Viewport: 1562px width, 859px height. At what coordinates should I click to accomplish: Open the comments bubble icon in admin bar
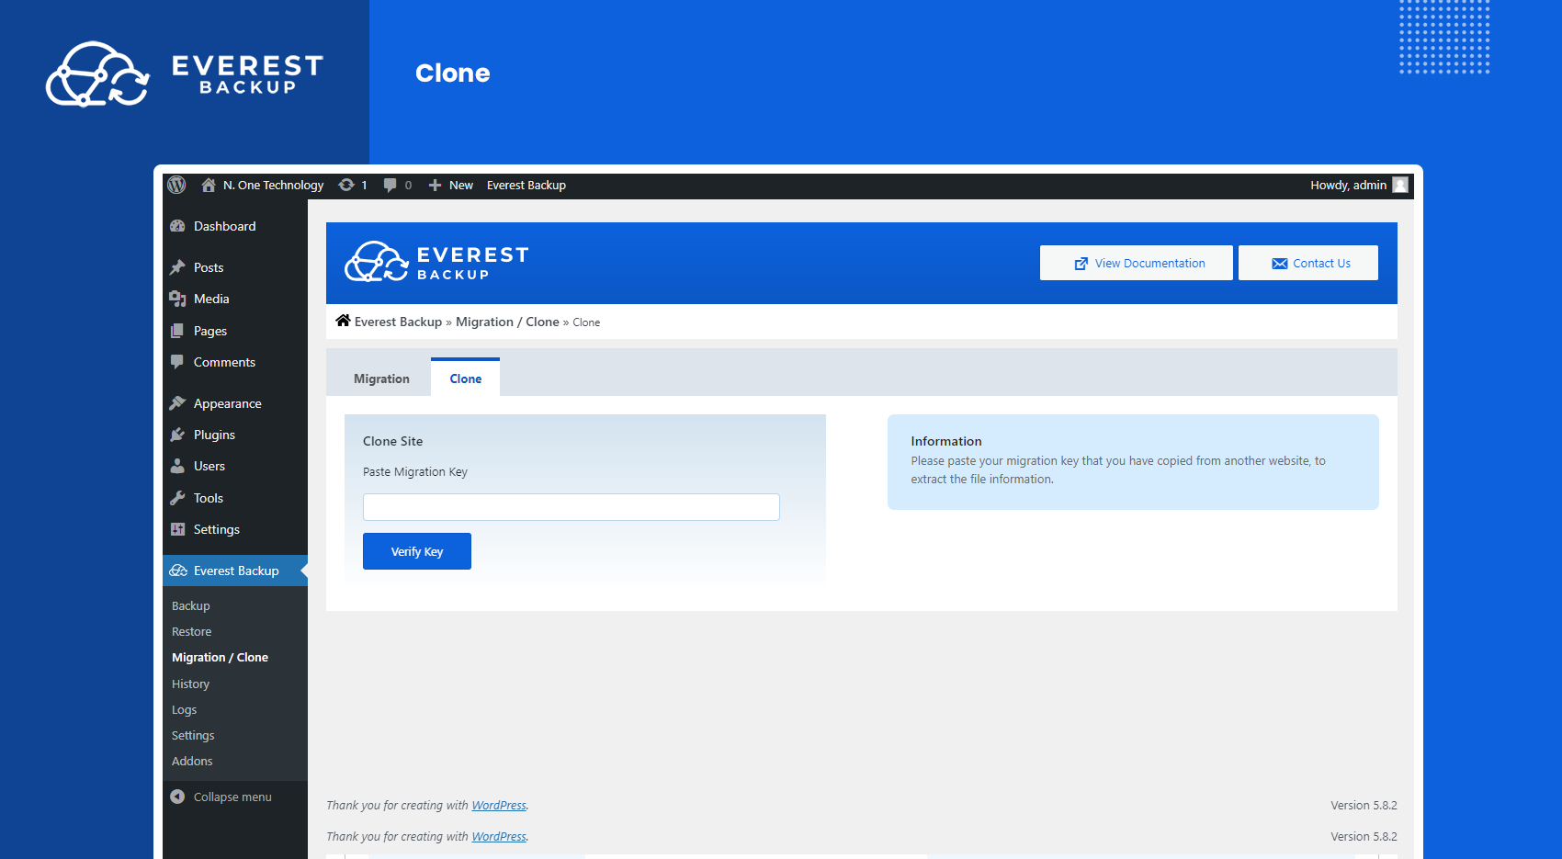coord(390,185)
